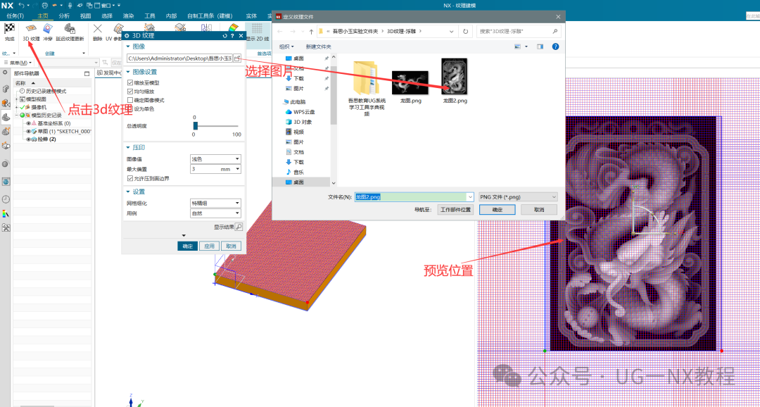
Task: Select 龙图2.png thumbnail
Action: pos(454,76)
